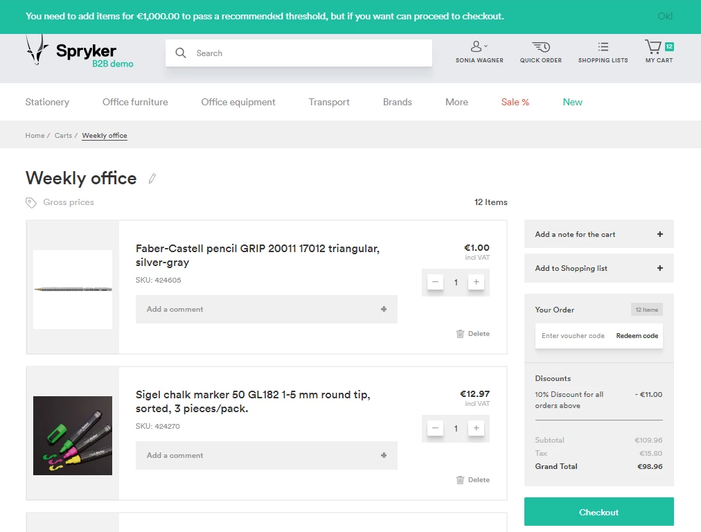The width and height of the screenshot is (701, 532).
Task: Click the Delete label for Faber-Castell pencil
Action: (479, 333)
